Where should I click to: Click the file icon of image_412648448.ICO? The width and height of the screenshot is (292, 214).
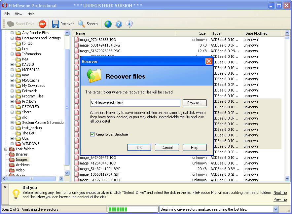click(76, 163)
